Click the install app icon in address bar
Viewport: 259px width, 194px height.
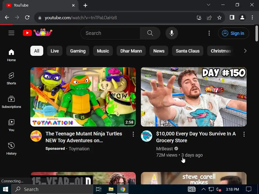click(199, 17)
